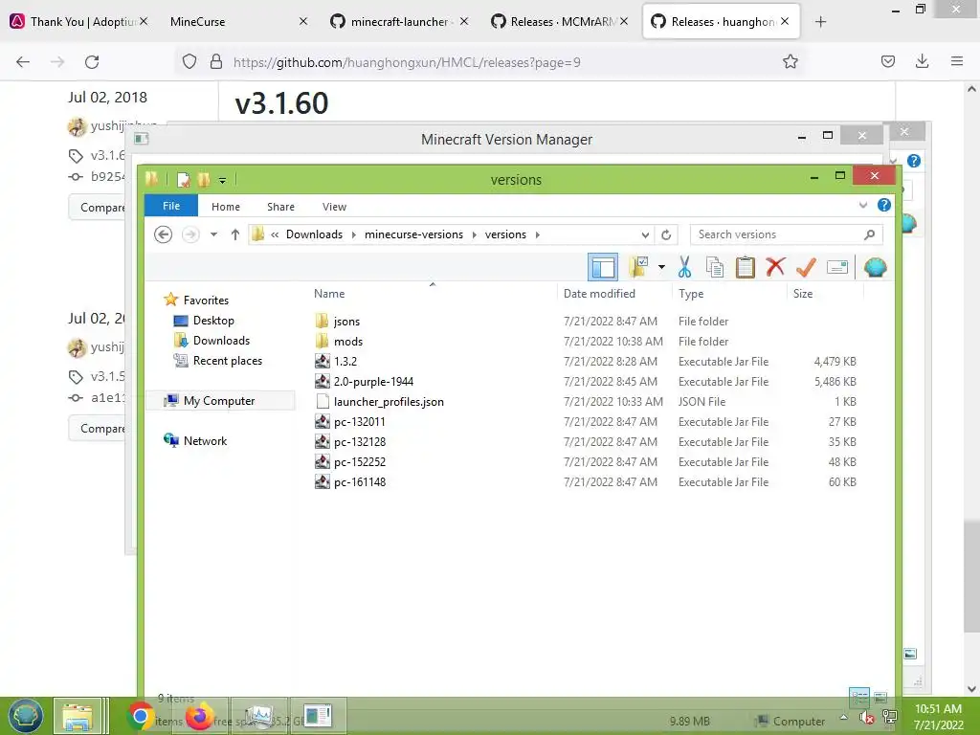Open Desktop in navigation pane
This screenshot has width=980, height=735.
(x=213, y=320)
